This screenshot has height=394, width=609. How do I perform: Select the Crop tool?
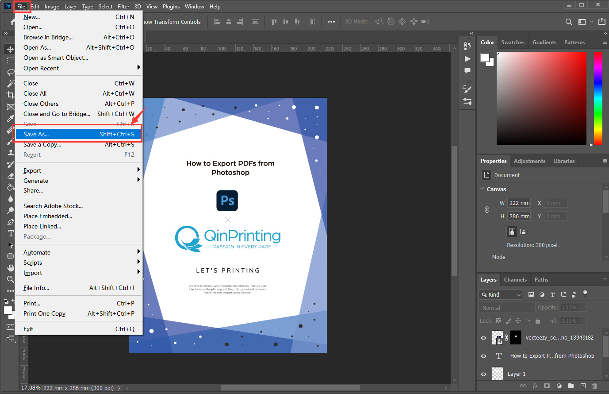(x=10, y=95)
